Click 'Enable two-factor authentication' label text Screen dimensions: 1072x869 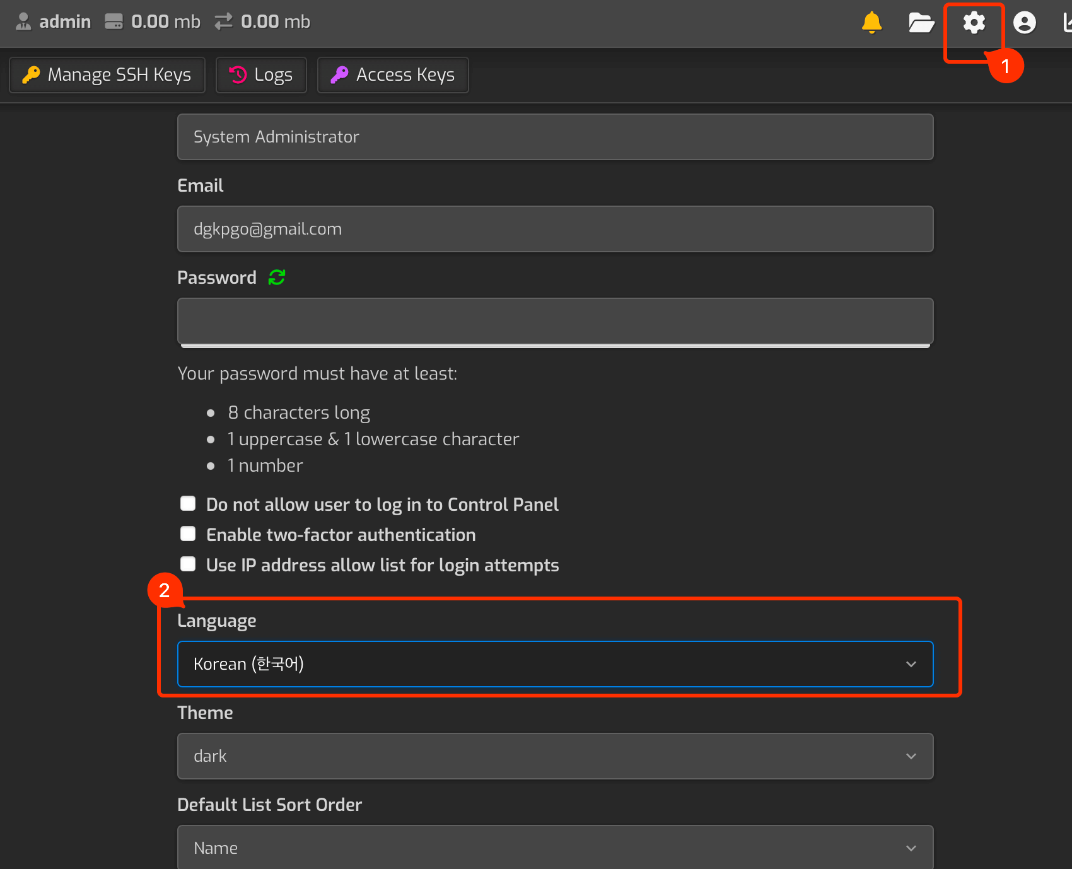pos(341,535)
